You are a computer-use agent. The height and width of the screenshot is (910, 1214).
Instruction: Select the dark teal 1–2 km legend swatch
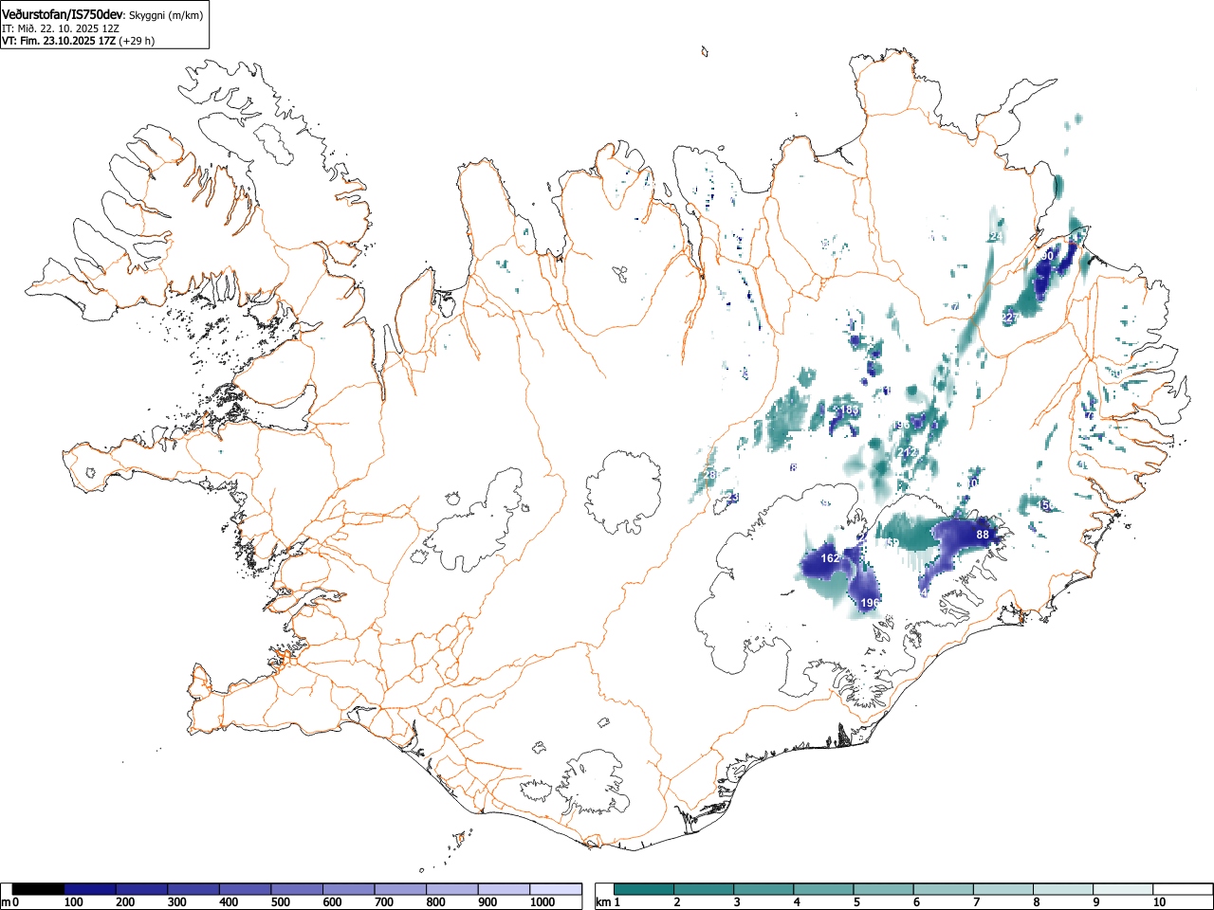[x=645, y=889]
